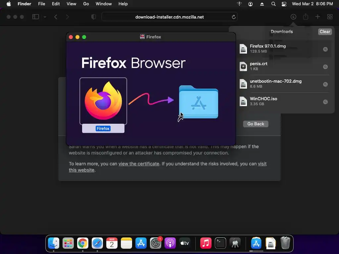This screenshot has width=339, height=254.
Task: Open a new tab with plus button
Action: pos(317,17)
